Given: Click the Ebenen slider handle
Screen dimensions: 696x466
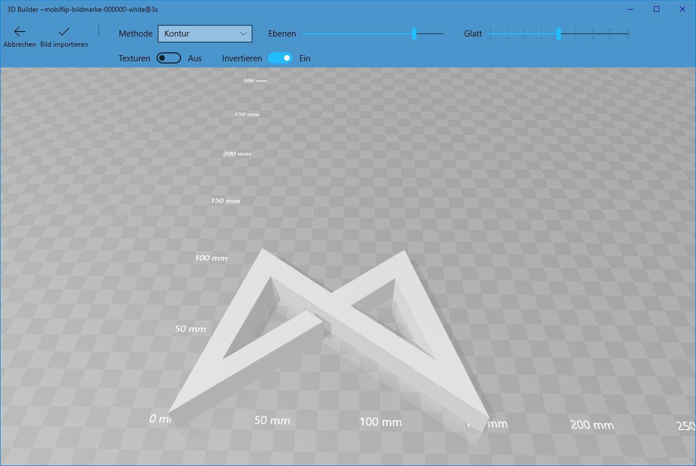Looking at the screenshot, I should click(414, 34).
